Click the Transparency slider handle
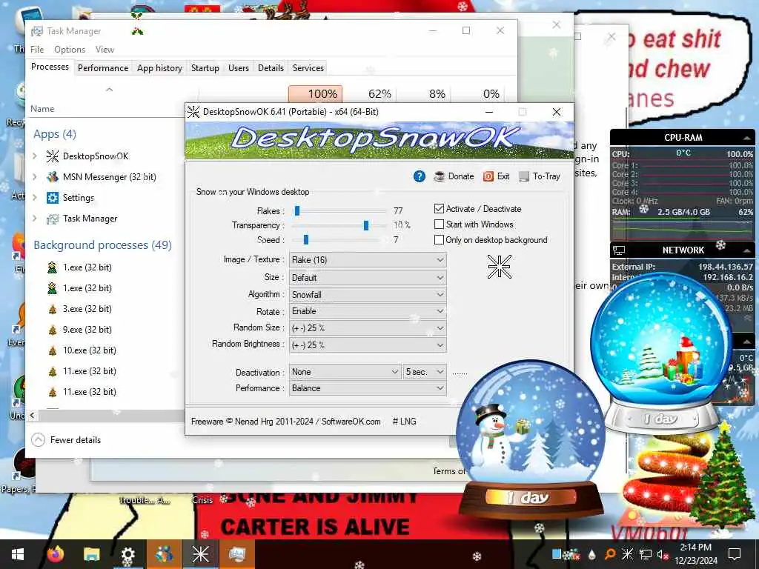Image resolution: width=759 pixels, height=569 pixels. coord(366,225)
